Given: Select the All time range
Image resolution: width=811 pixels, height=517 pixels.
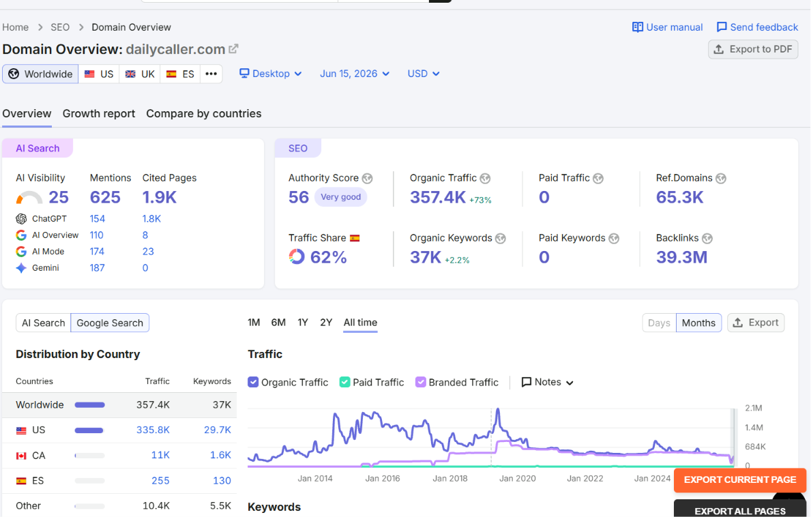Looking at the screenshot, I should (361, 323).
